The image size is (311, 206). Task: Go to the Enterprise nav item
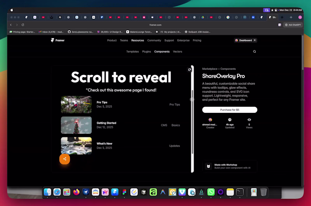(183, 40)
